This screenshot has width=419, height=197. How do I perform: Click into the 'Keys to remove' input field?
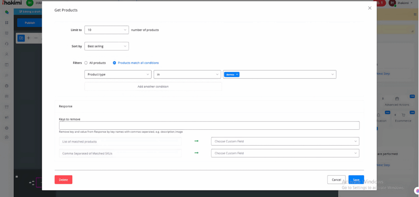(x=209, y=126)
